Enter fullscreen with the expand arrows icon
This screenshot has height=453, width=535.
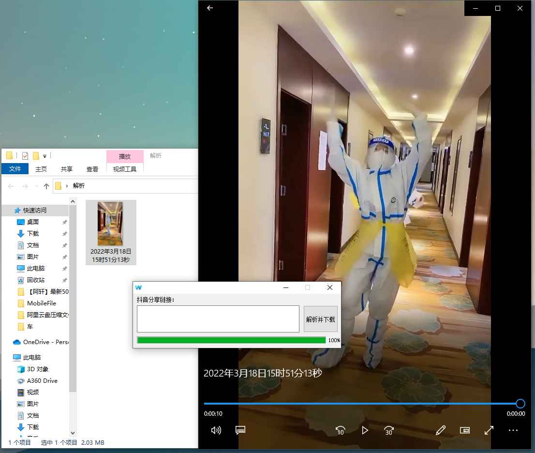pyautogui.click(x=489, y=430)
